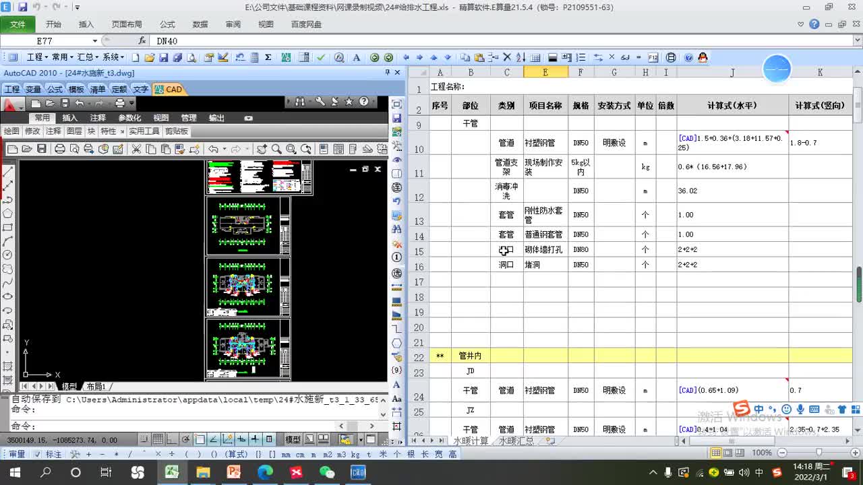863x485 pixels.
Task: Click the Sum (Σ) icon in toolbar
Action: [268, 58]
